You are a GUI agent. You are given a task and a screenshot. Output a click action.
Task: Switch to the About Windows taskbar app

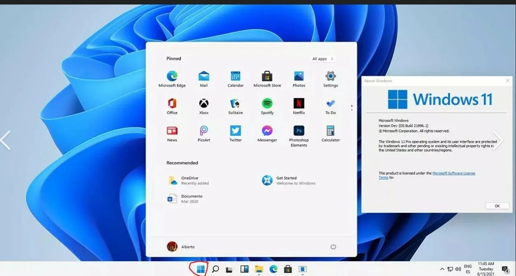pyautogui.click(x=302, y=269)
